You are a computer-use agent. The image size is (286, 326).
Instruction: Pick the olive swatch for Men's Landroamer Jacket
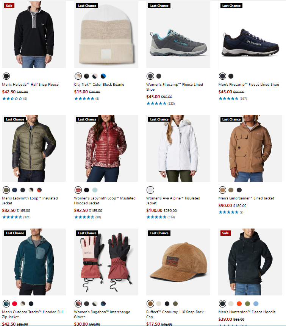[x=231, y=190]
